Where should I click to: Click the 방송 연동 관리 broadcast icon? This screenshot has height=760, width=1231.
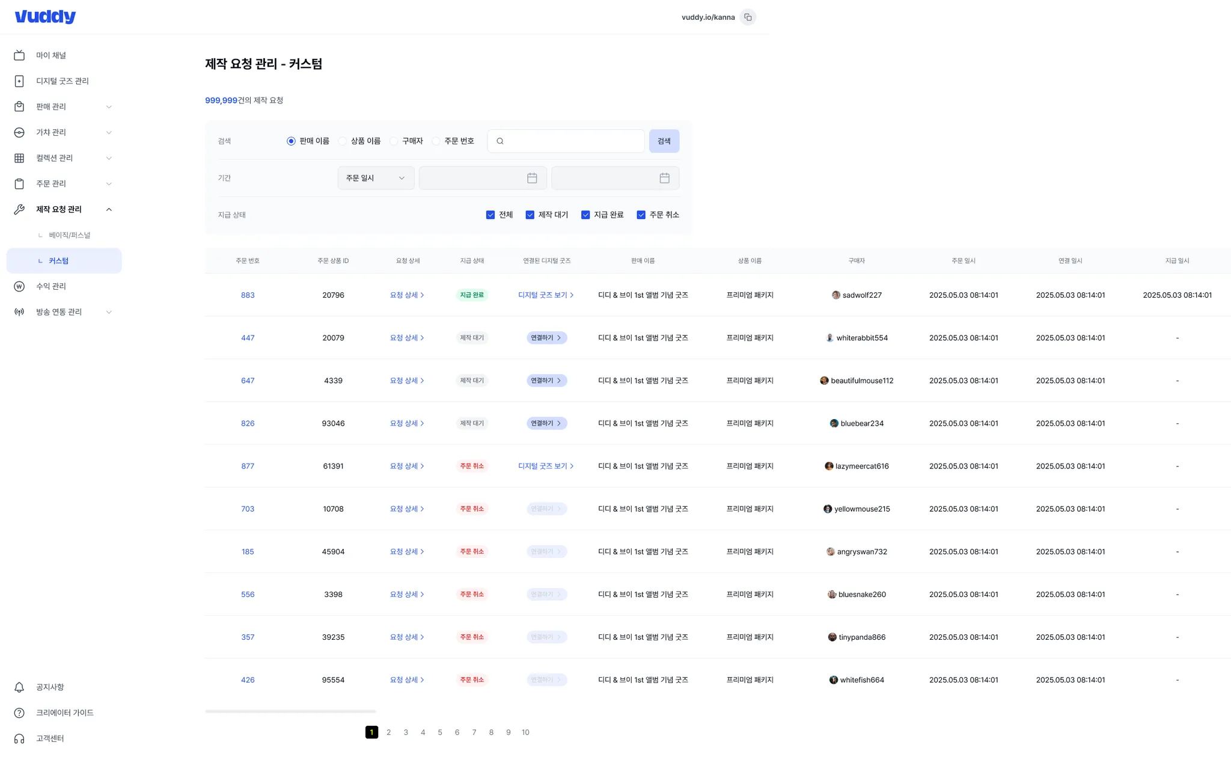click(19, 312)
